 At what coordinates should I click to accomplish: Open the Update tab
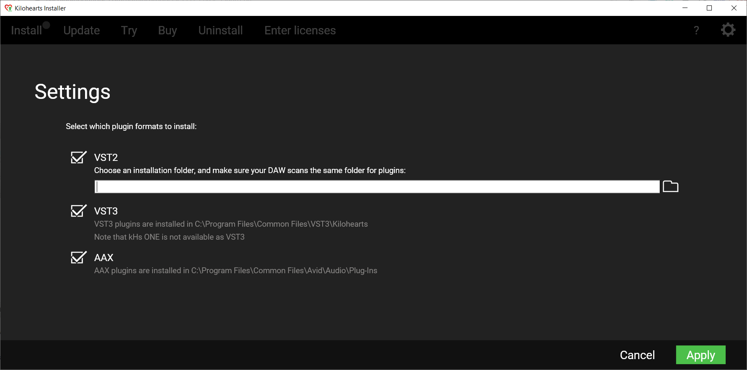click(82, 30)
